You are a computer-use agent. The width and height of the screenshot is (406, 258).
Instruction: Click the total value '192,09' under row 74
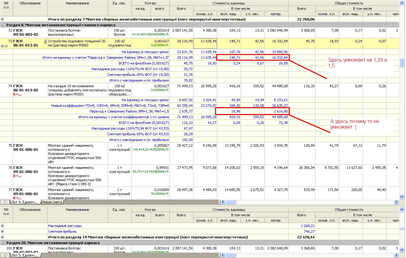click(187, 140)
